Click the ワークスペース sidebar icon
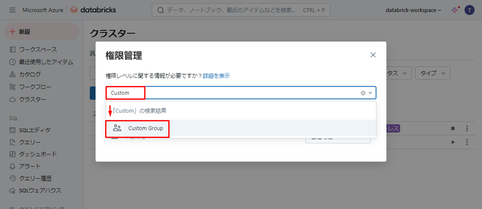 12,49
